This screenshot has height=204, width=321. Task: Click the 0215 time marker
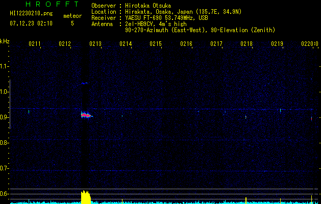tap(156, 44)
